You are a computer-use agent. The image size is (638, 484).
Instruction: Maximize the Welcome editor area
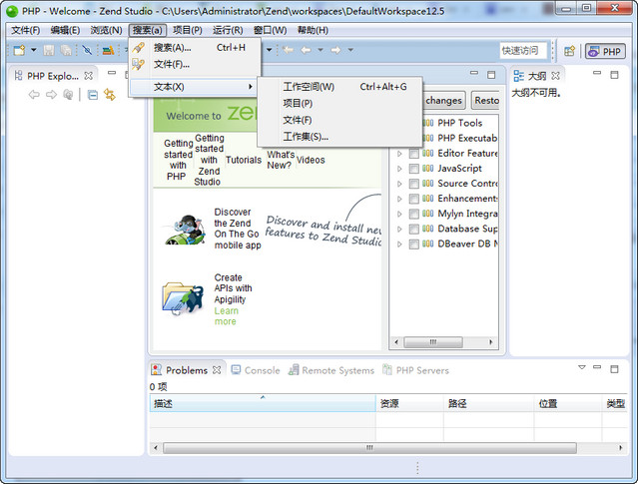[491, 75]
